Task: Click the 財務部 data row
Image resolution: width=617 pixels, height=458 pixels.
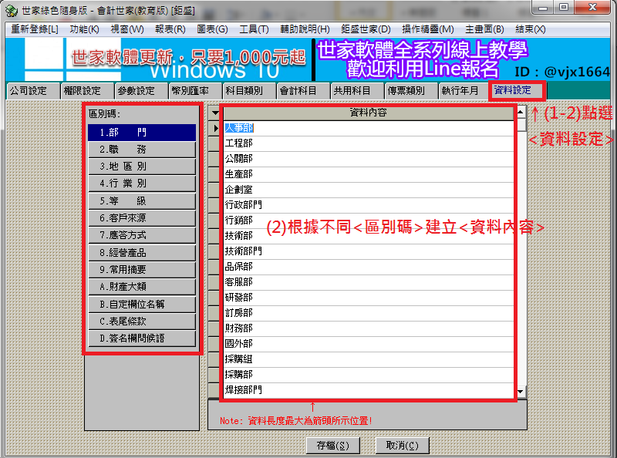Action: (x=369, y=328)
